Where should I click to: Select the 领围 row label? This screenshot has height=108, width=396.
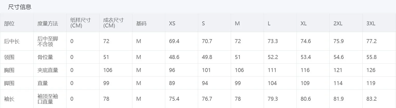[x=9, y=57]
